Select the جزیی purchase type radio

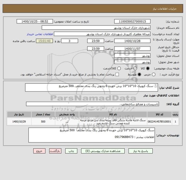coord(154,75)
